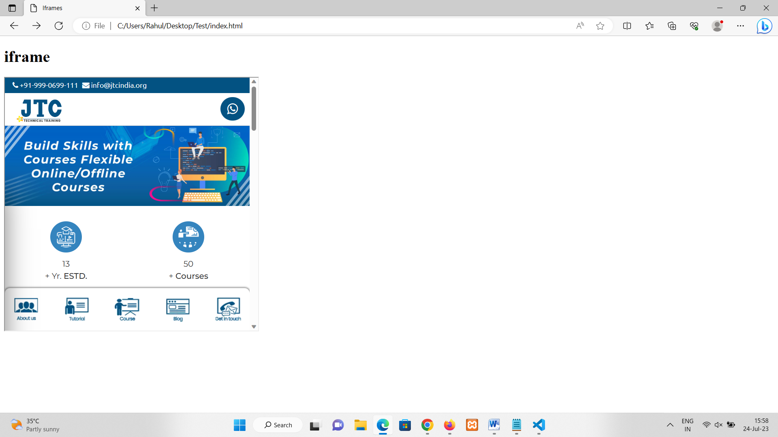Select the Course icon in bottom nav
This screenshot has height=437, width=778.
(x=127, y=309)
